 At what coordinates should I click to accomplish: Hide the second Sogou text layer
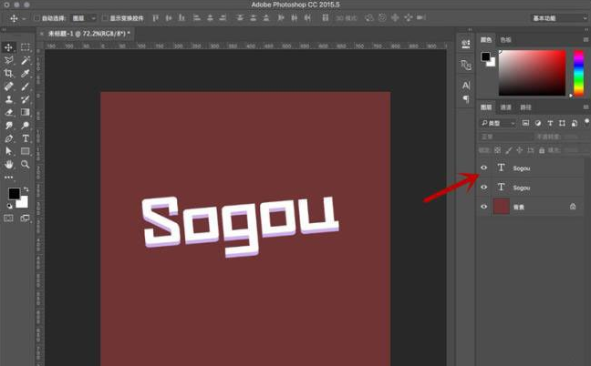[484, 187]
